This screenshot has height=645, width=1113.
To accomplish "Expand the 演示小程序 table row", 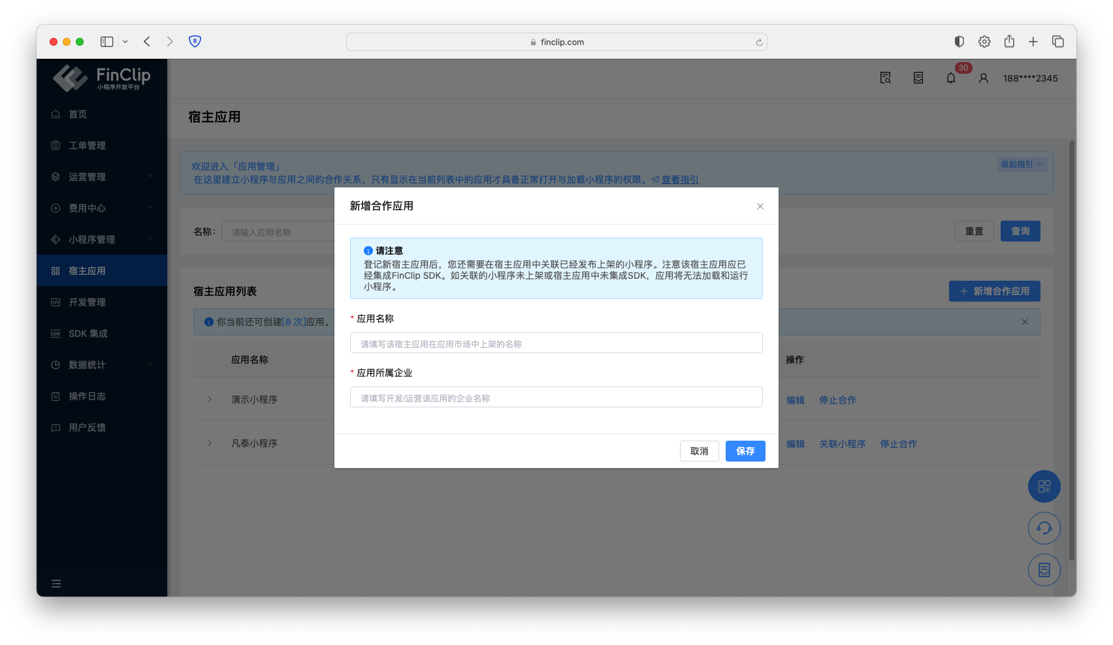I will [210, 400].
